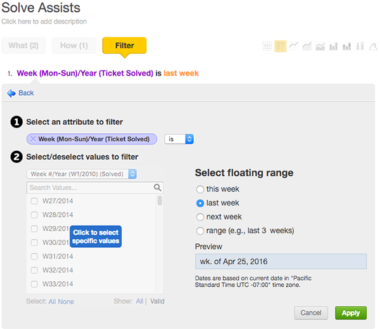Click the values list scrollbar
The width and height of the screenshot is (380, 329).
coord(160,202)
